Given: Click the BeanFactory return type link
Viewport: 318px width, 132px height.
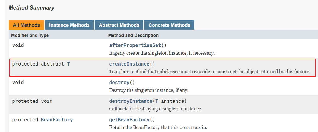Looking at the screenshot, I should 57,120.
